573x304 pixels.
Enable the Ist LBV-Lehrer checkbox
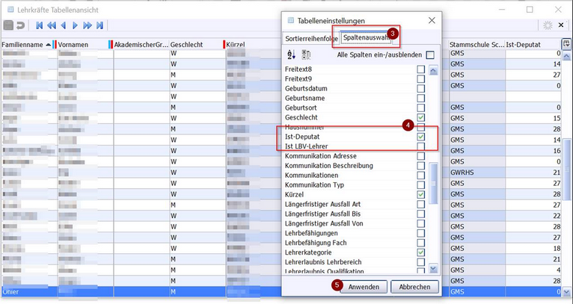421,146
